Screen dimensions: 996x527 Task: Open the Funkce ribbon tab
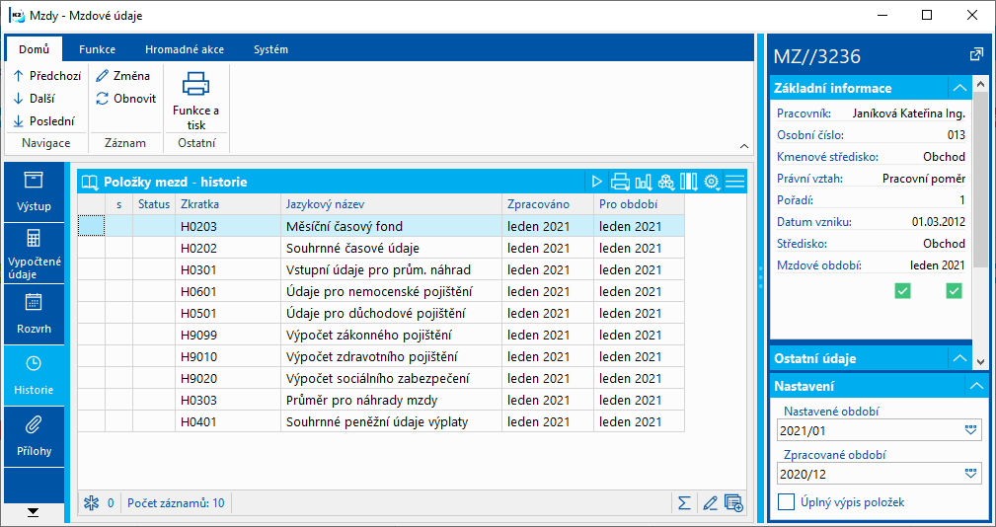[97, 49]
